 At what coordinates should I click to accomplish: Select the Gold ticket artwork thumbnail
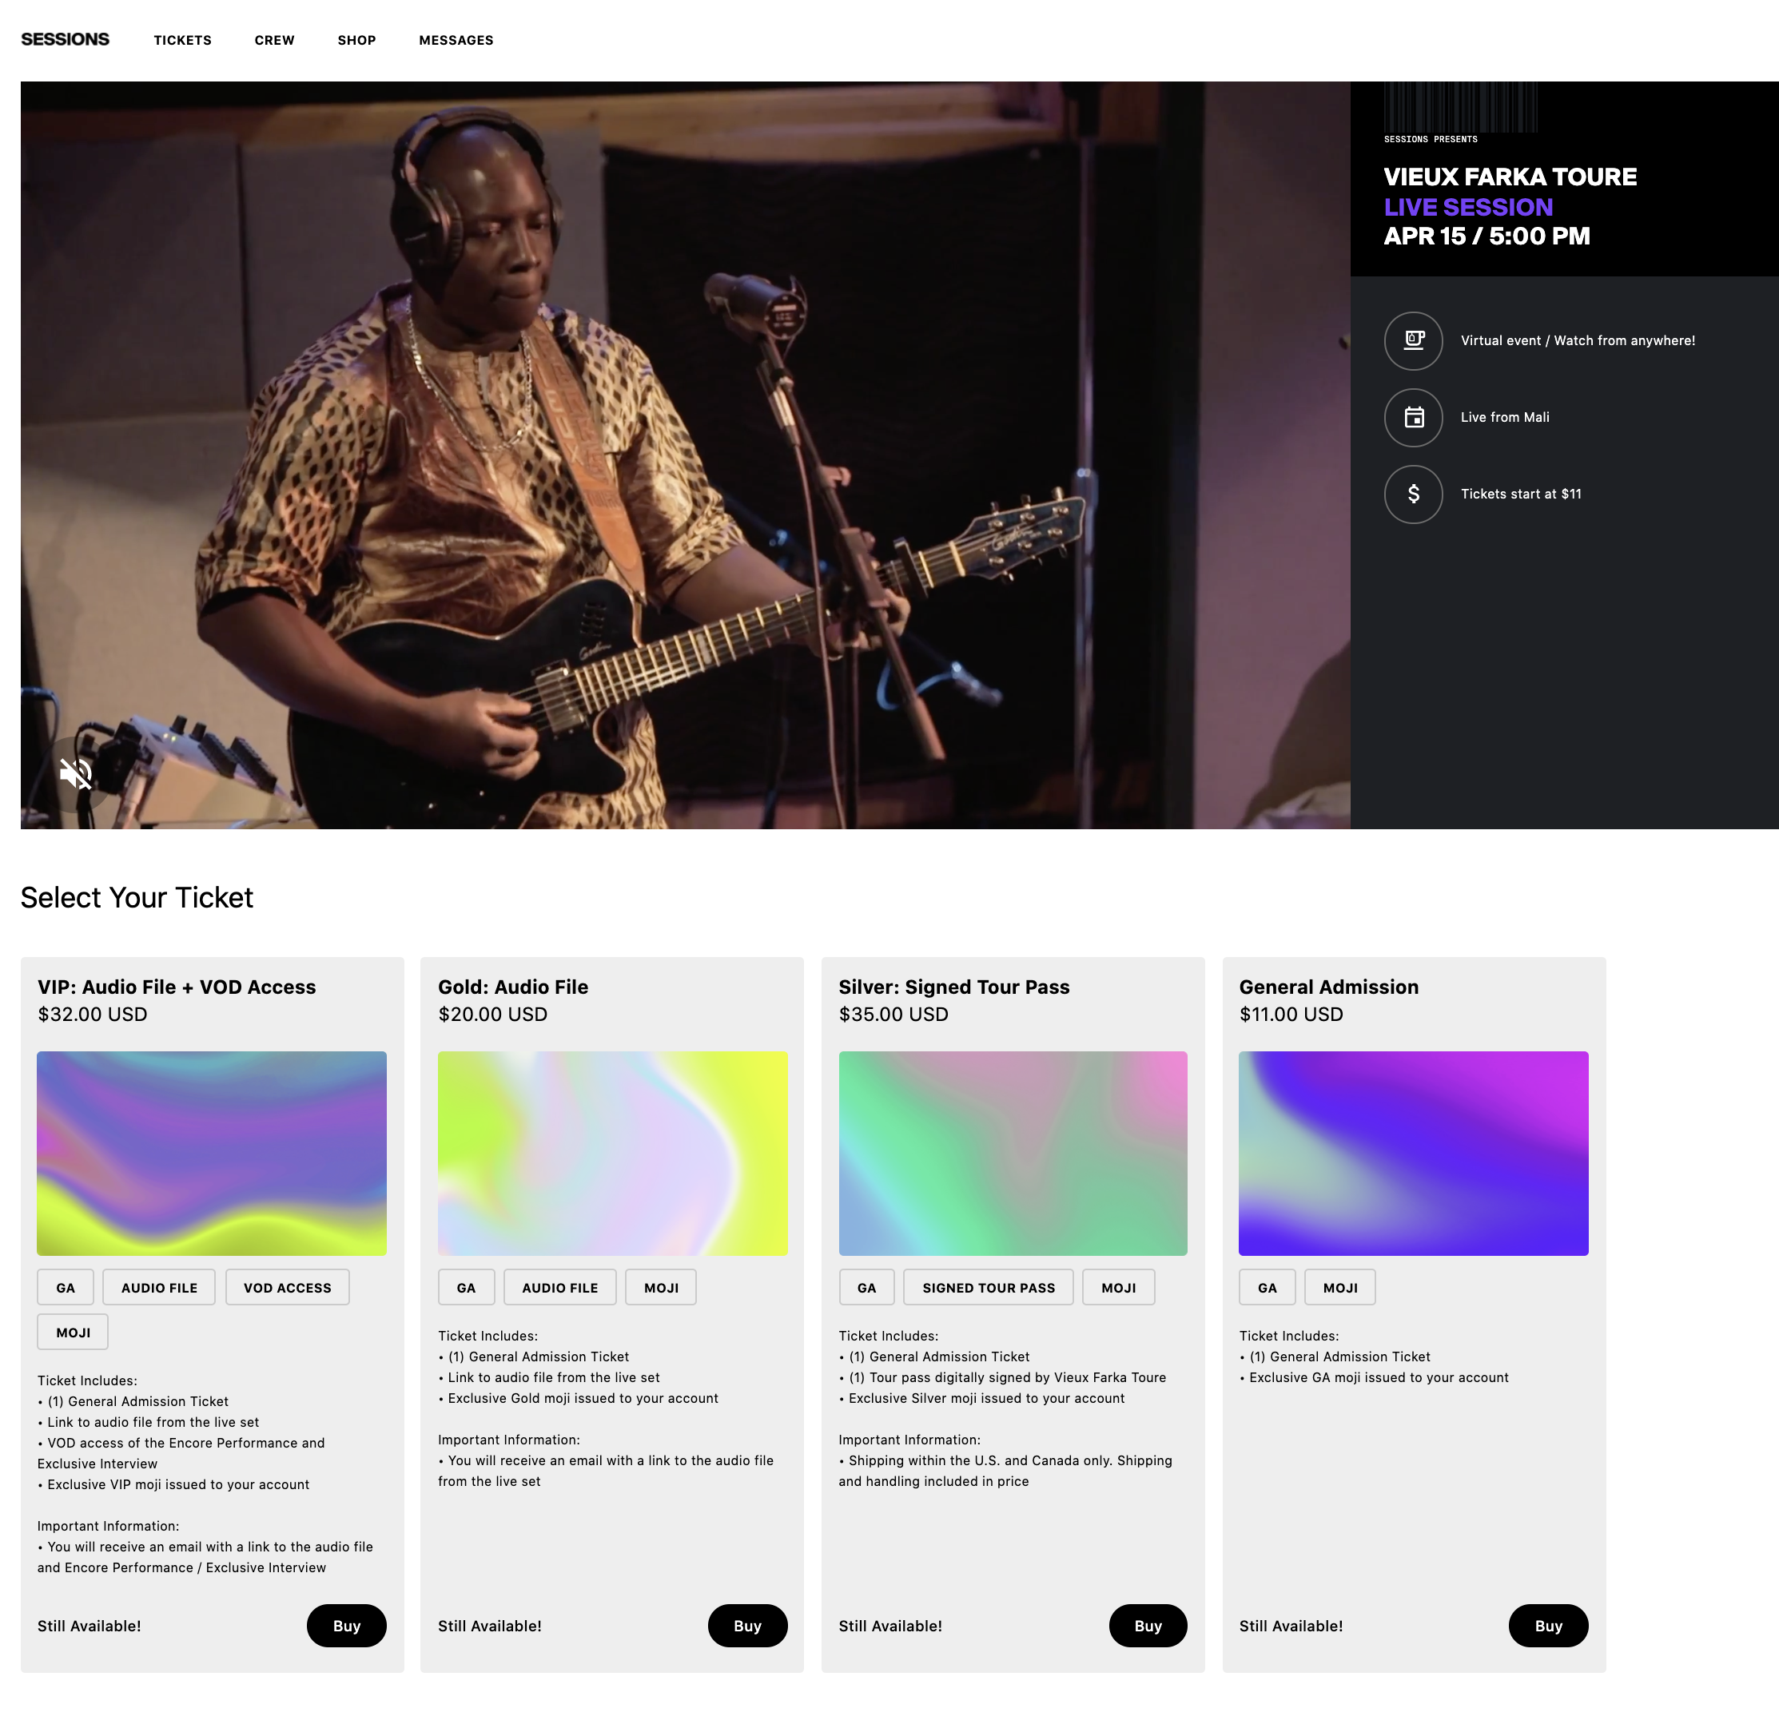point(613,1154)
